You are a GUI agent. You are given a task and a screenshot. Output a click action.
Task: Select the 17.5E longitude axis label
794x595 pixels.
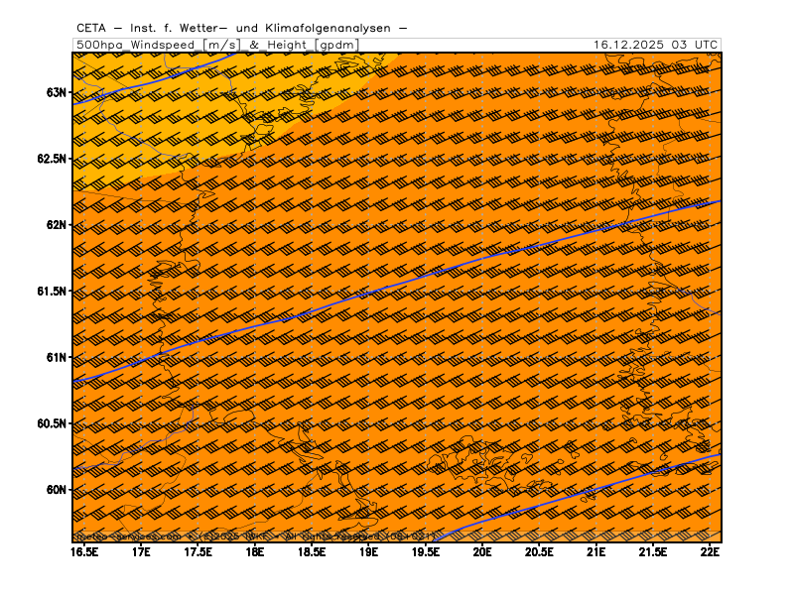pos(198,551)
